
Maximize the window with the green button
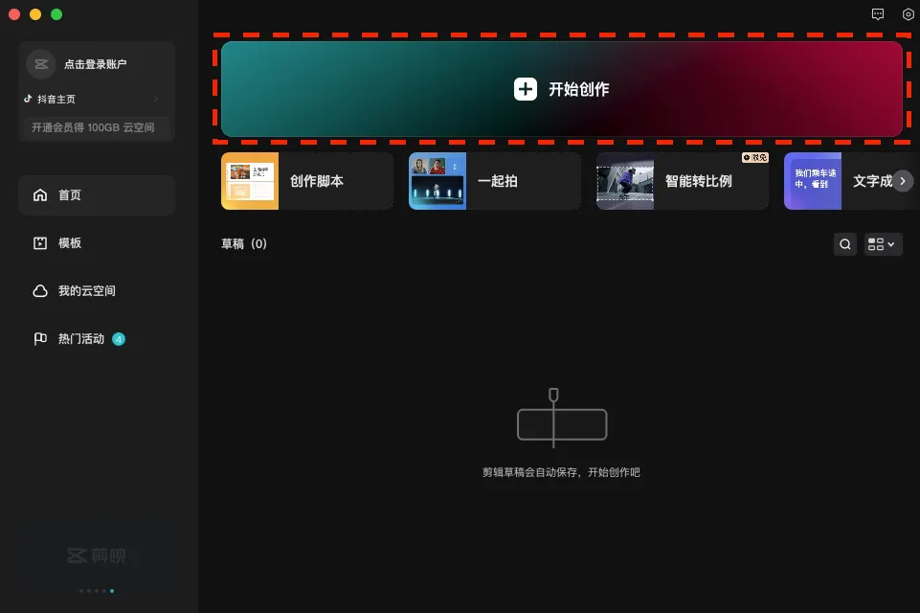tap(56, 14)
